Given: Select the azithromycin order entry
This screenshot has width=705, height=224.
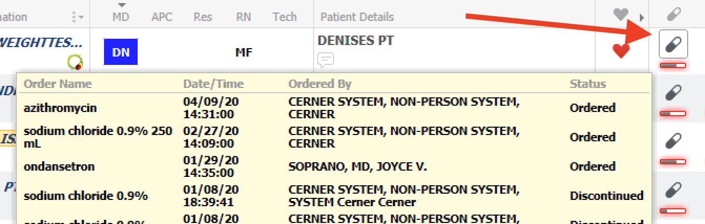Looking at the screenshot, I should [x=60, y=108].
